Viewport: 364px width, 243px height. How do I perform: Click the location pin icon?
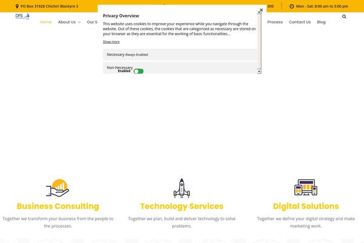click(x=17, y=6)
